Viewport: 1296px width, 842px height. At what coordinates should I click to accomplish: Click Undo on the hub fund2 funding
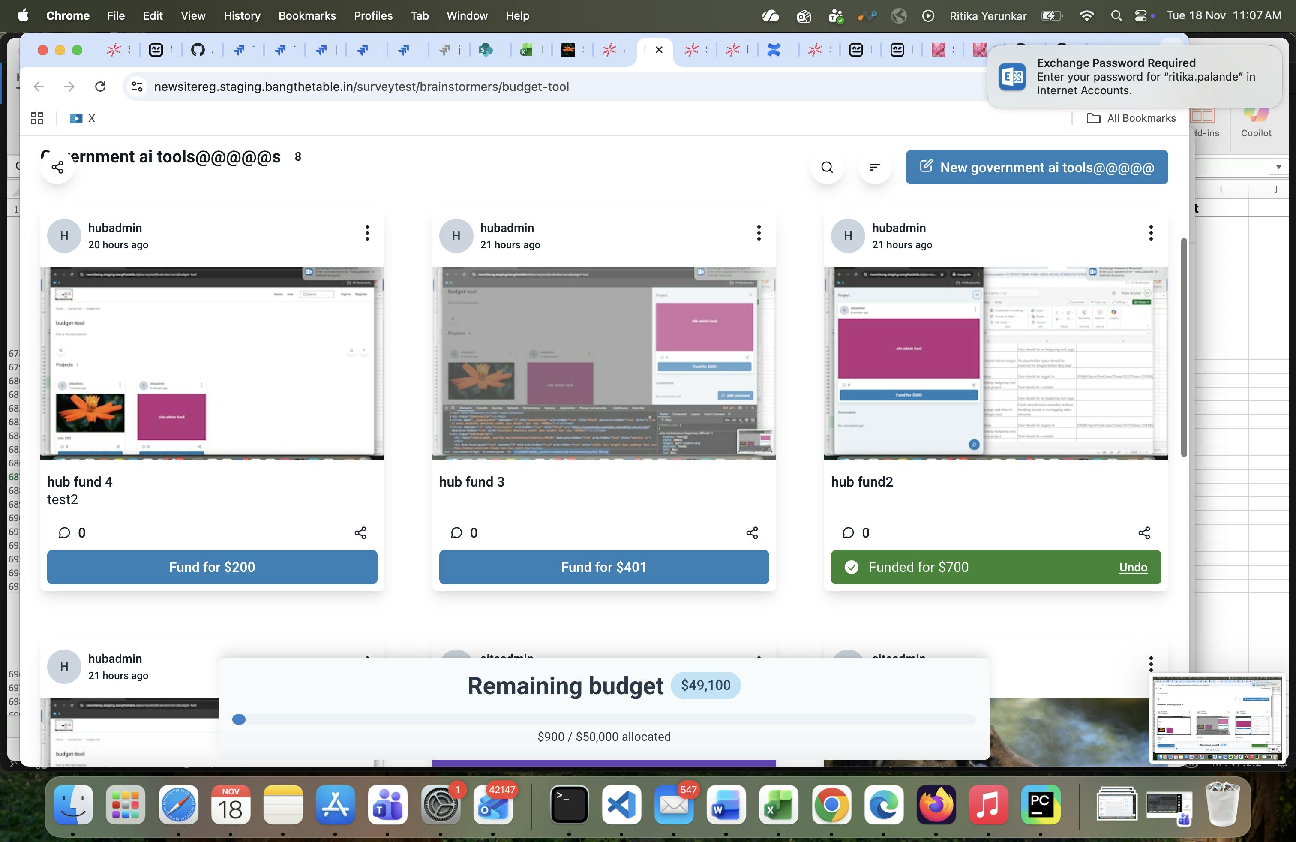pyautogui.click(x=1133, y=567)
